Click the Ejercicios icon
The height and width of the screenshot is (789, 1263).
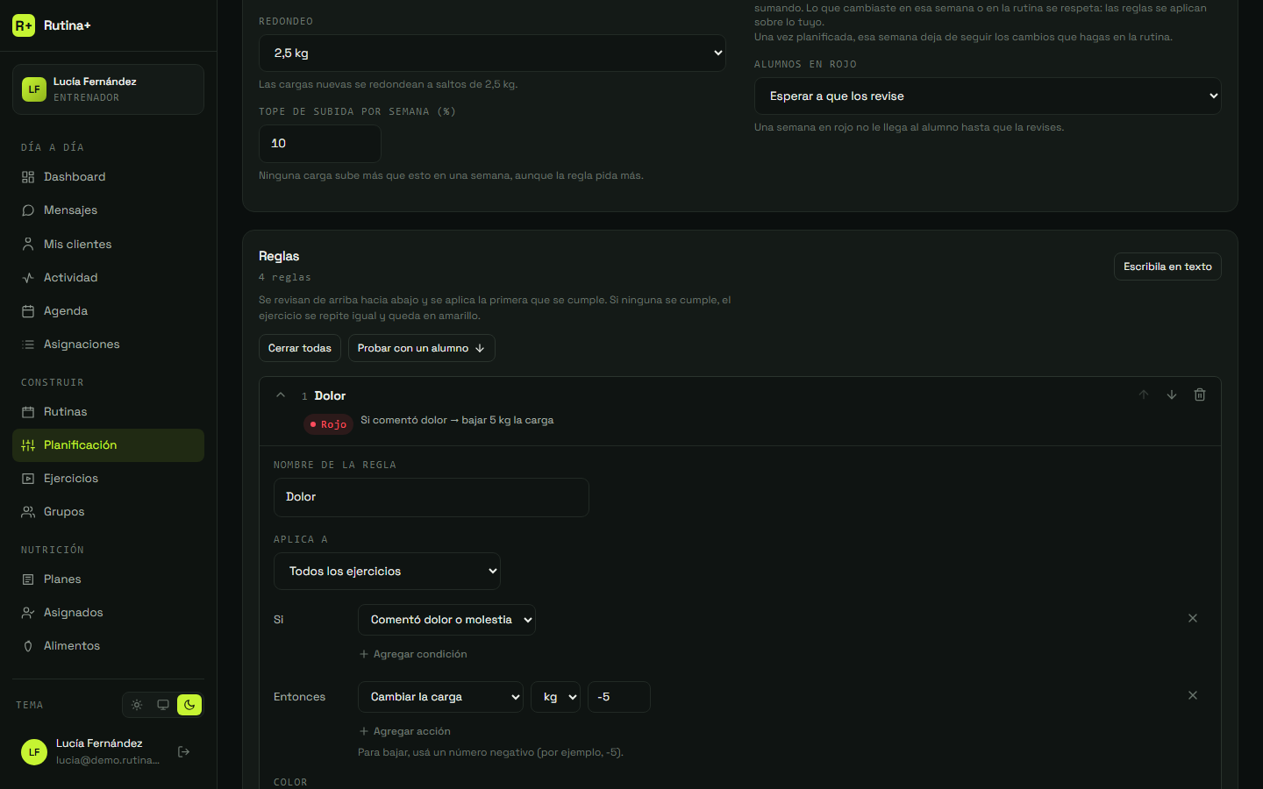point(28,479)
